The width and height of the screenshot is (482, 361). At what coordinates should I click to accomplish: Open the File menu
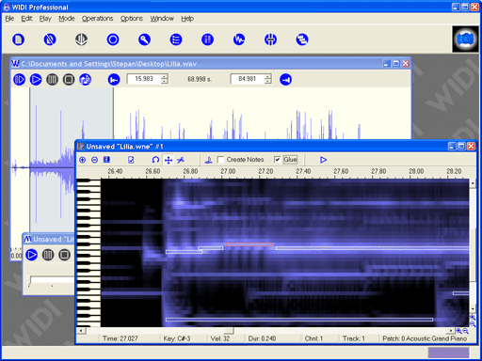(x=9, y=19)
